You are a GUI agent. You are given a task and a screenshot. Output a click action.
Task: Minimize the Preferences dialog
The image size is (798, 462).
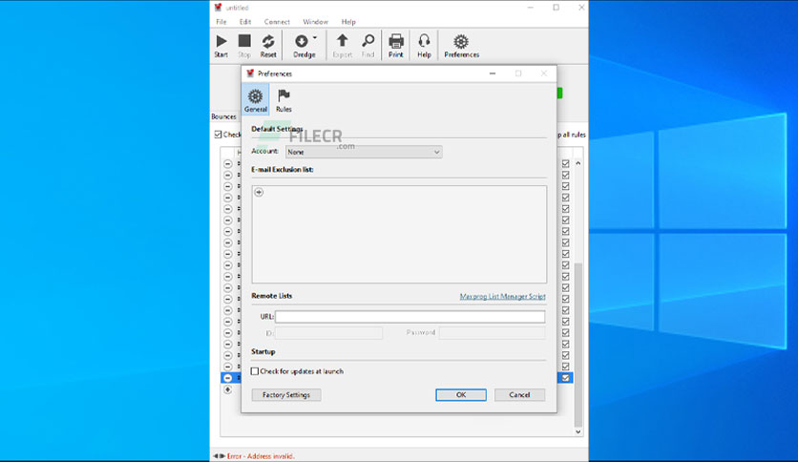click(493, 73)
